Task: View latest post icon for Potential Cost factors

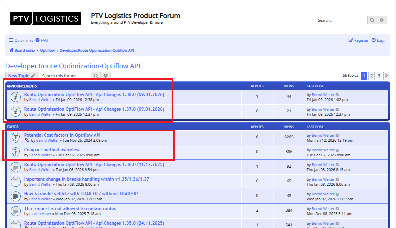Action: (337, 136)
